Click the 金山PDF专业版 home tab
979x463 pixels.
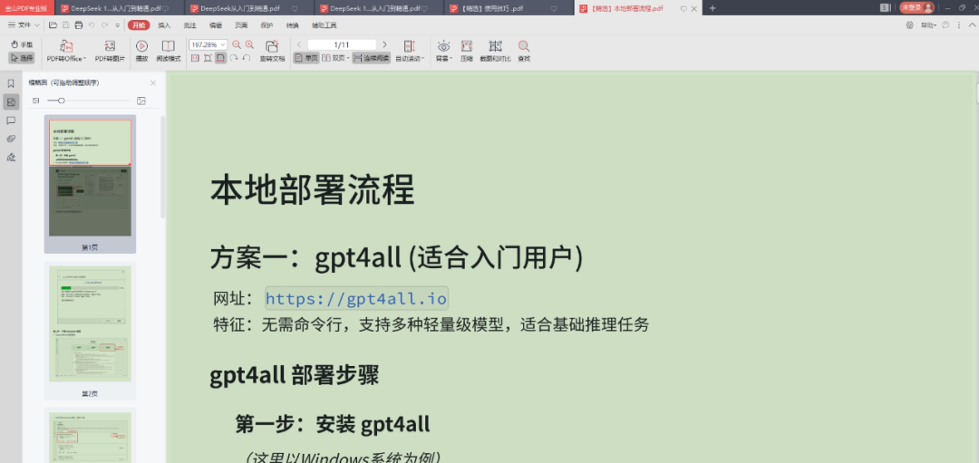coord(27,8)
